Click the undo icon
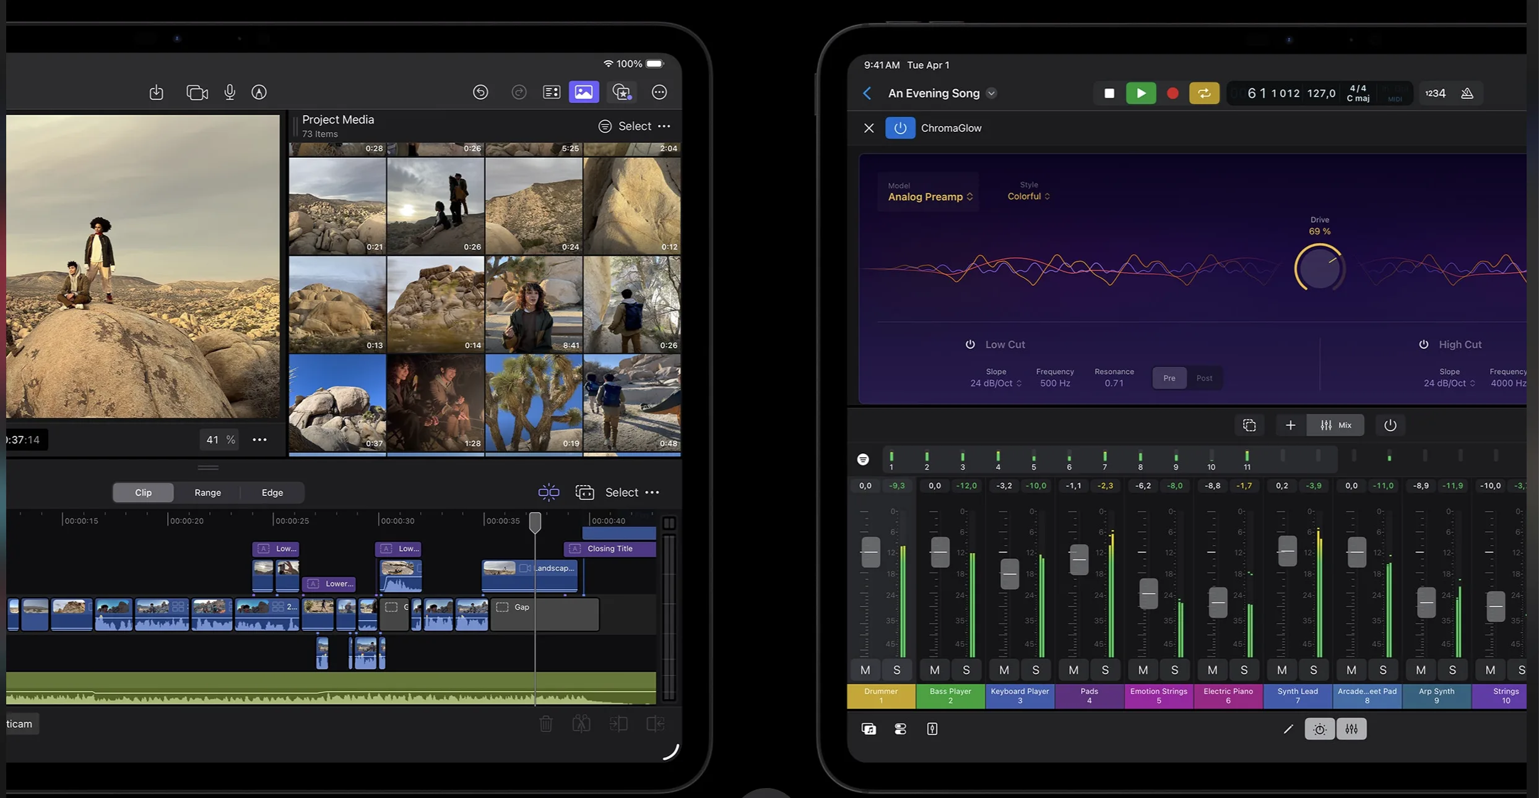This screenshot has height=798, width=1539. click(480, 92)
